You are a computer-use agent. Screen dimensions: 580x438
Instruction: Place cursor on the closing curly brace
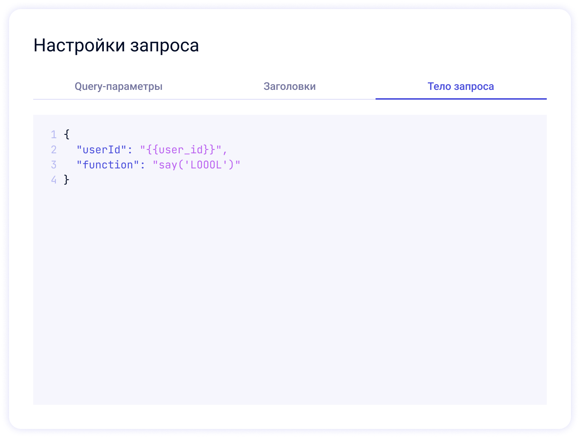tap(67, 180)
